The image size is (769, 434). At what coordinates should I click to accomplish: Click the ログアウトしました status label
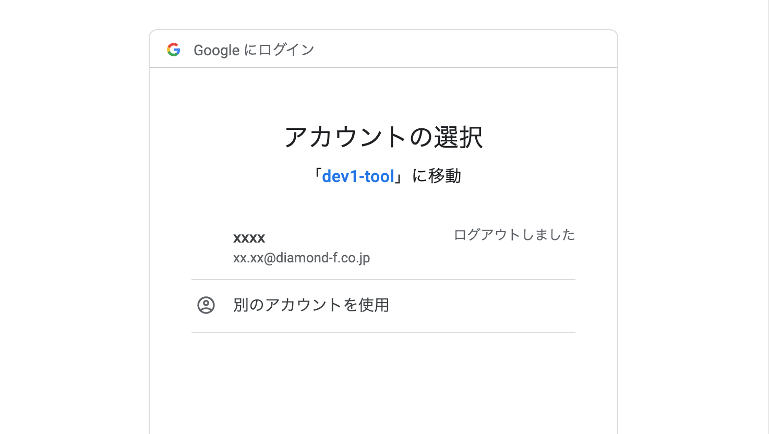514,235
